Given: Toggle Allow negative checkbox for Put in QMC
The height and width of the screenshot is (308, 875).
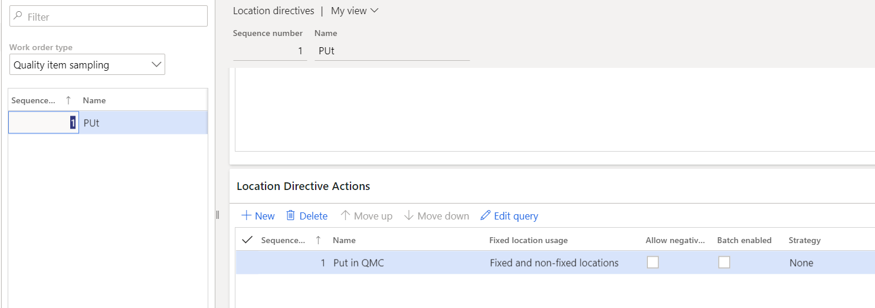Looking at the screenshot, I should tap(653, 263).
